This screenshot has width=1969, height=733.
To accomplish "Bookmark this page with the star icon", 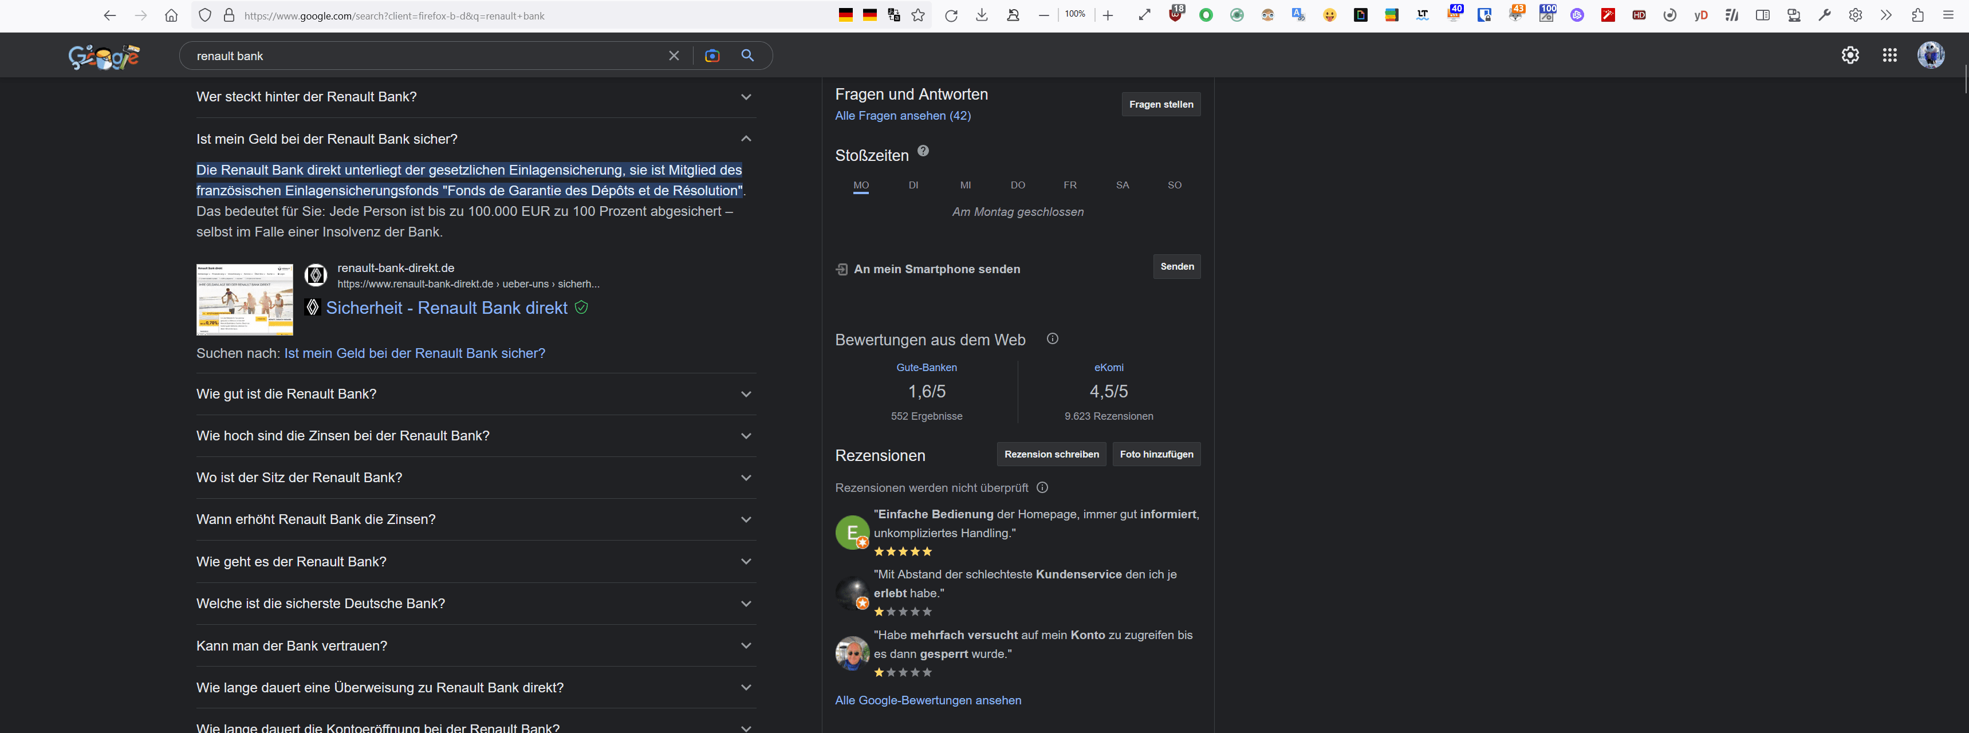I will click(918, 15).
